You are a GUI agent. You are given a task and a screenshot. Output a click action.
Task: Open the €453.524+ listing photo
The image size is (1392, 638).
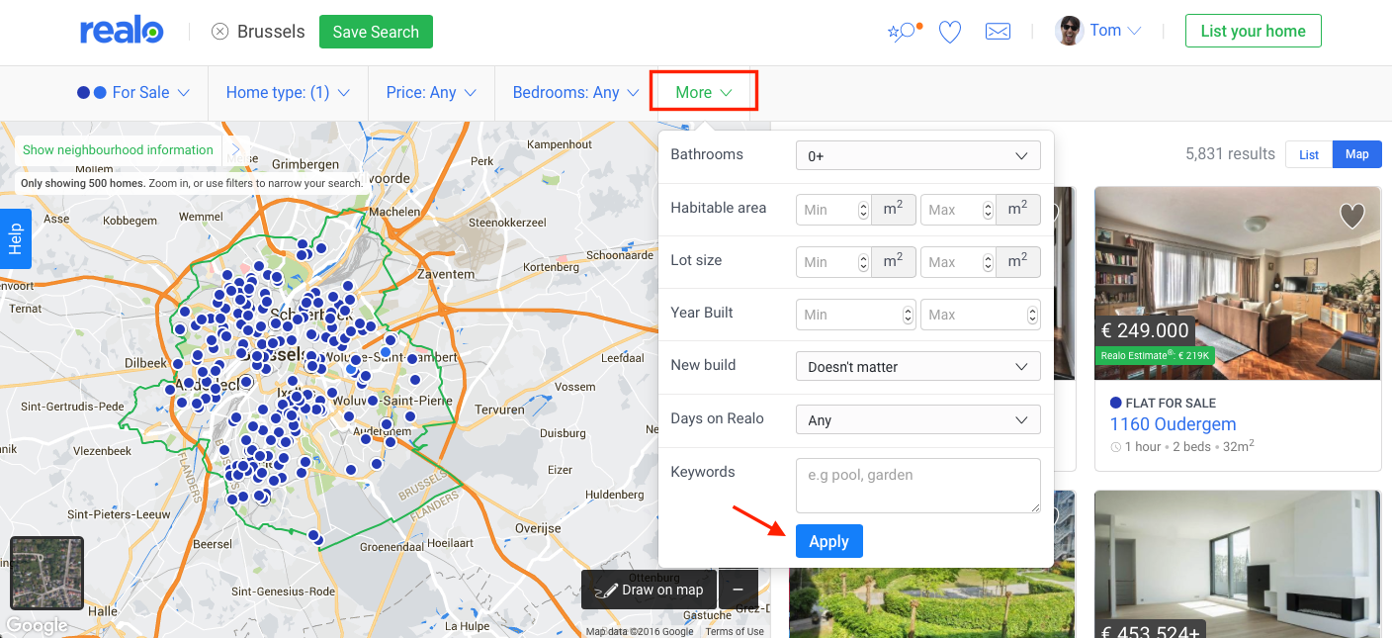click(1237, 564)
